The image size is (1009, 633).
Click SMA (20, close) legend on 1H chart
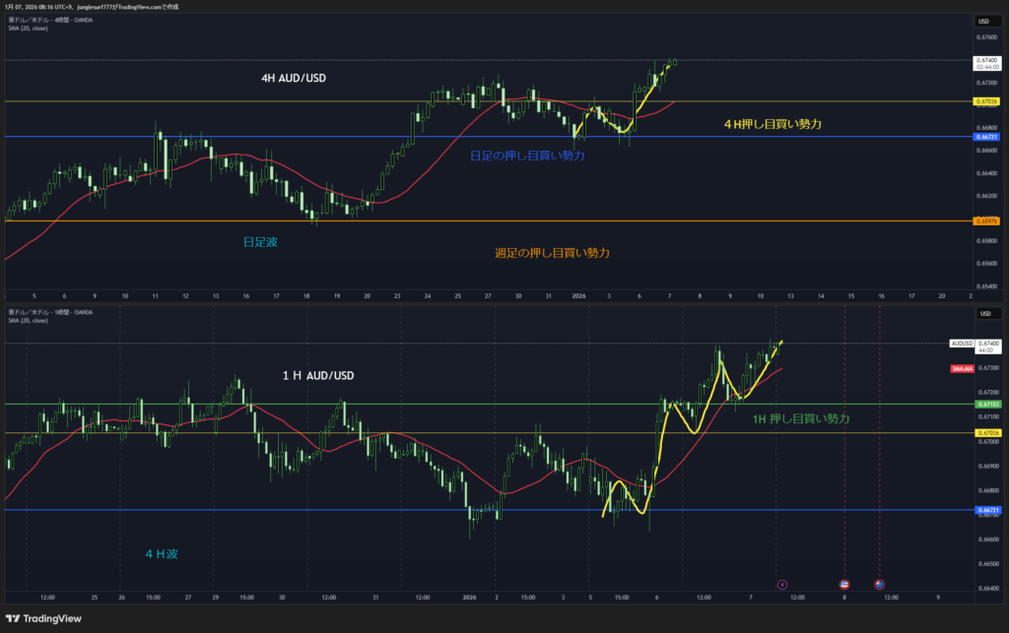click(30, 320)
